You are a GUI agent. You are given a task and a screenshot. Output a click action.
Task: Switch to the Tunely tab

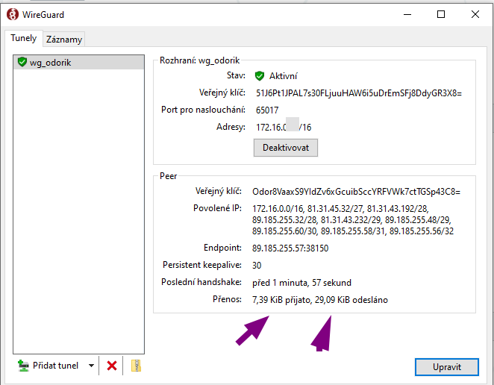pos(23,38)
